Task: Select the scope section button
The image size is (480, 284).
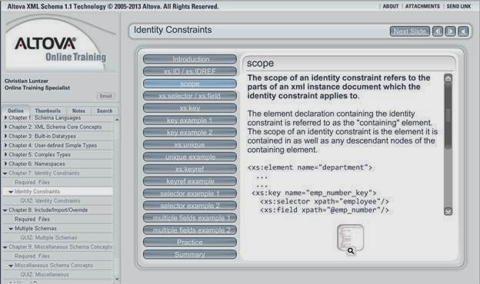Action: click(x=190, y=84)
